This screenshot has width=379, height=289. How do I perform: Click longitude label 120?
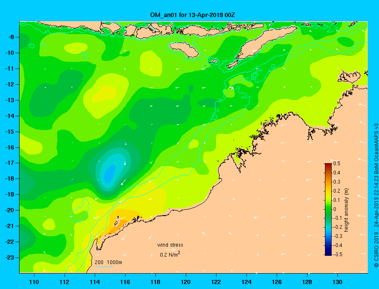point(186,282)
